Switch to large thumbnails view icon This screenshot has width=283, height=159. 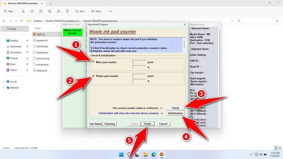point(280,148)
